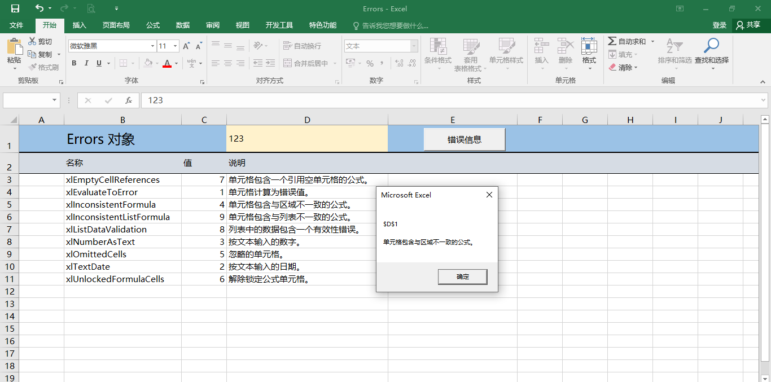Image resolution: width=771 pixels, height=382 pixels.
Task: Click the 共享 share button
Action: (749, 25)
